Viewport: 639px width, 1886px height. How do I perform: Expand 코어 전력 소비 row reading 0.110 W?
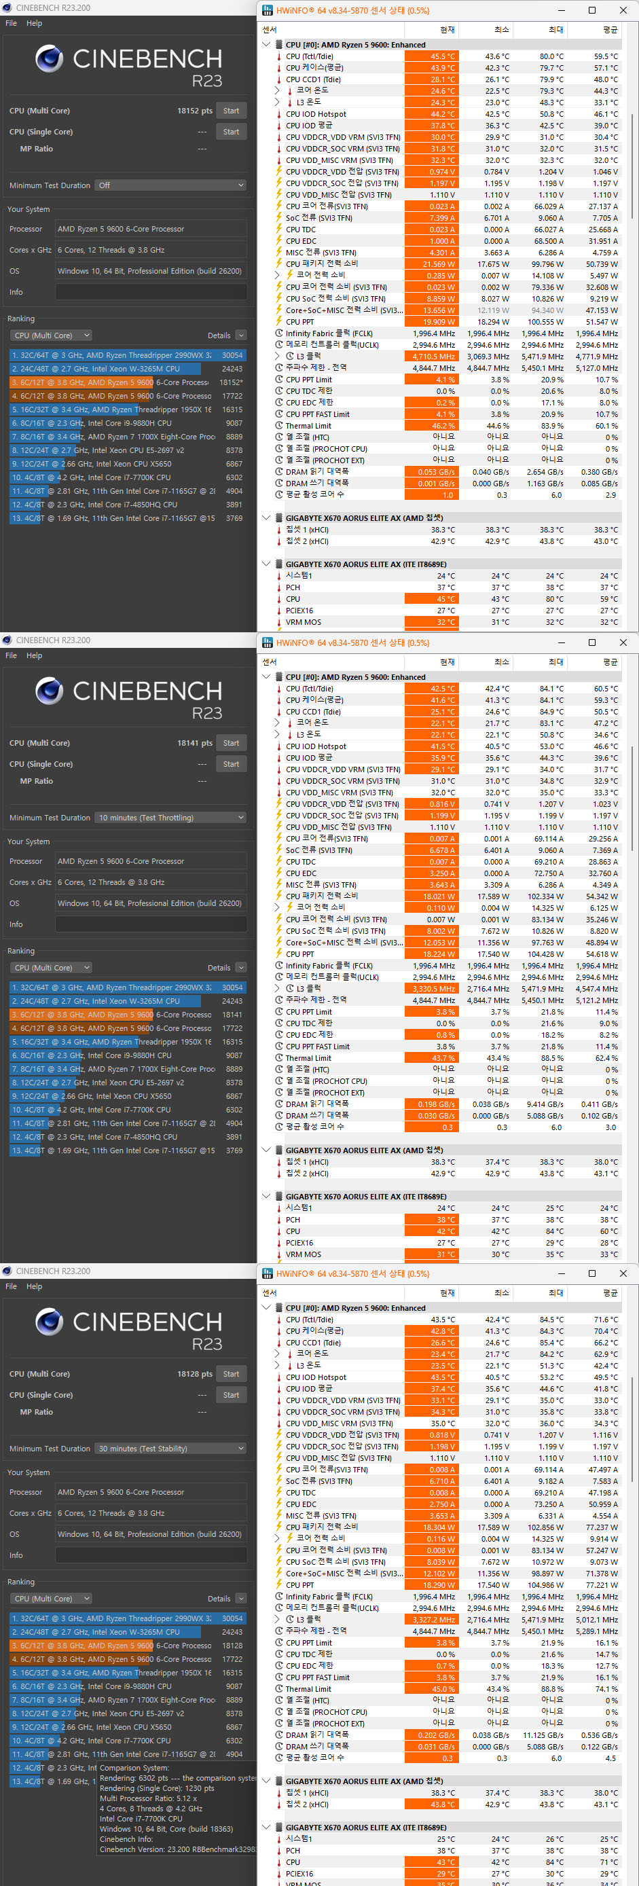(x=276, y=908)
